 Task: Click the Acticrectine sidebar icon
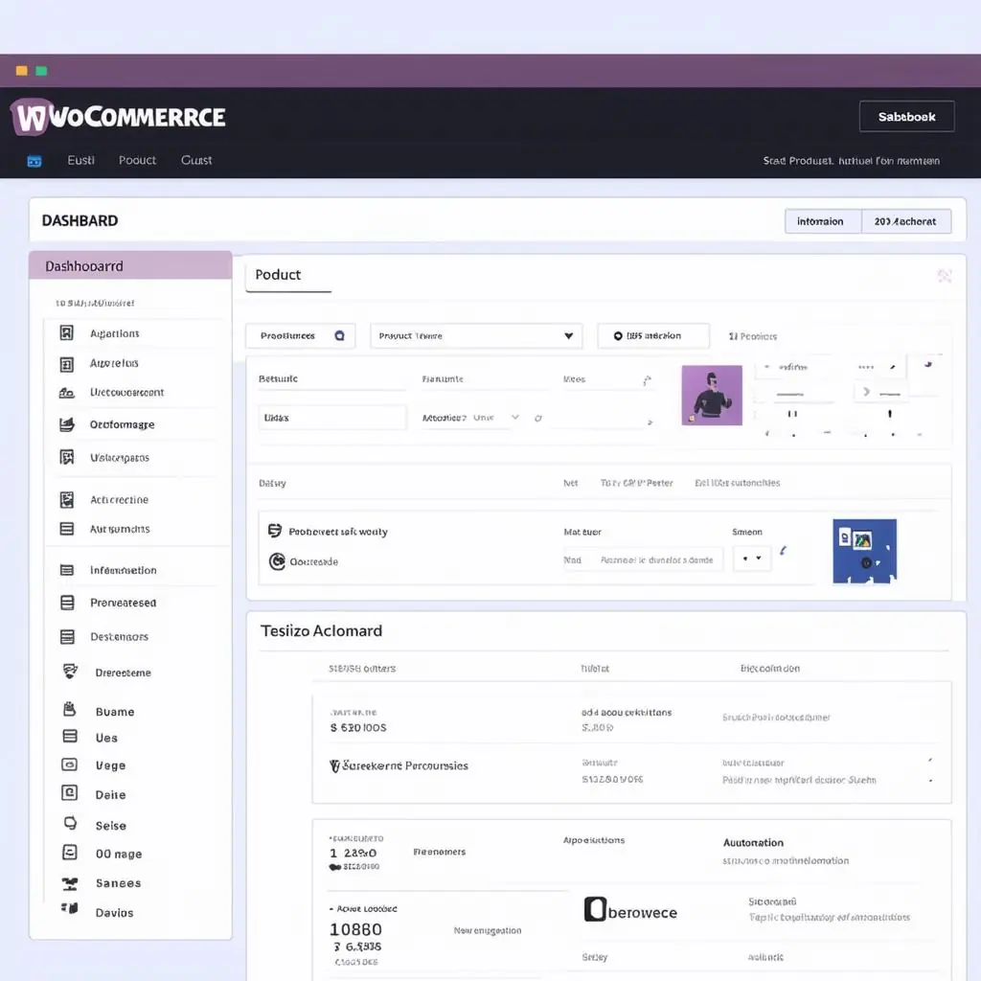tap(67, 499)
